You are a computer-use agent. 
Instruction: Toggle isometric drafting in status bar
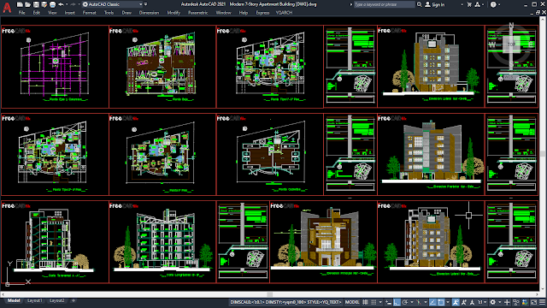click(419, 302)
